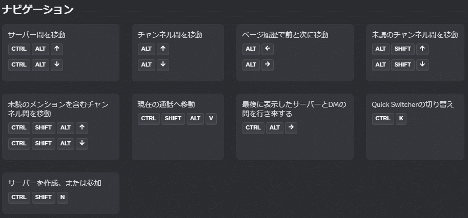468x218 pixels.
Task: Click the V key under 現在の通話へ移動
Action: point(211,119)
